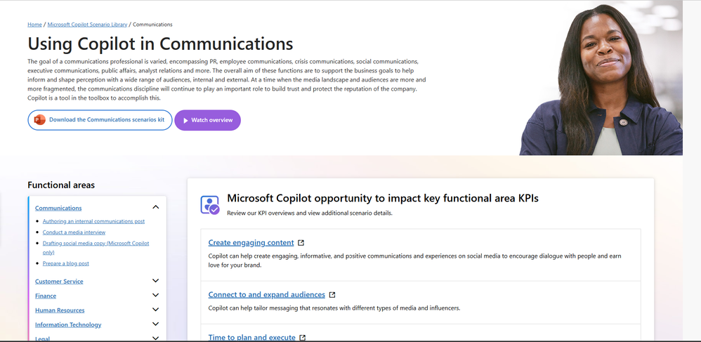Click the KPI people-checkmark icon
This screenshot has height=342, width=701.
point(210,205)
